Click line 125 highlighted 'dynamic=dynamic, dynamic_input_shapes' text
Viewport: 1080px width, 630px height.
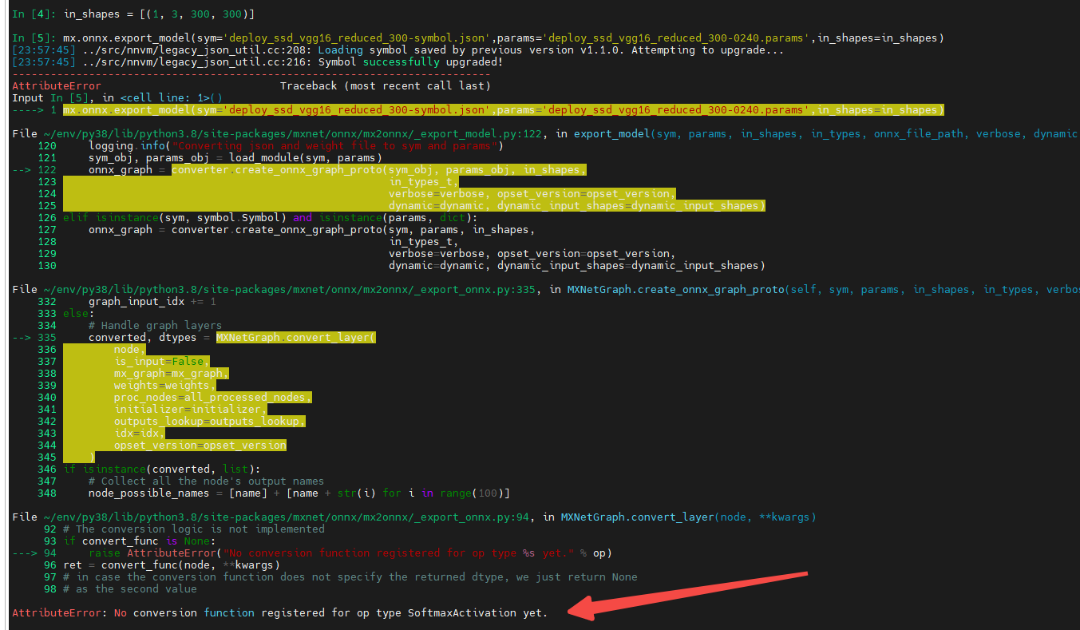click(x=577, y=206)
